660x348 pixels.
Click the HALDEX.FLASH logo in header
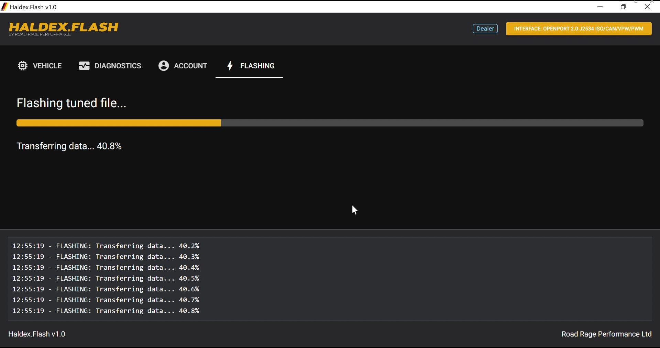64,28
